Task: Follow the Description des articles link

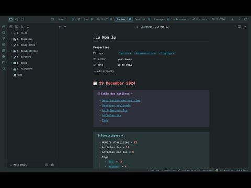Action: pyautogui.click(x=121, y=100)
